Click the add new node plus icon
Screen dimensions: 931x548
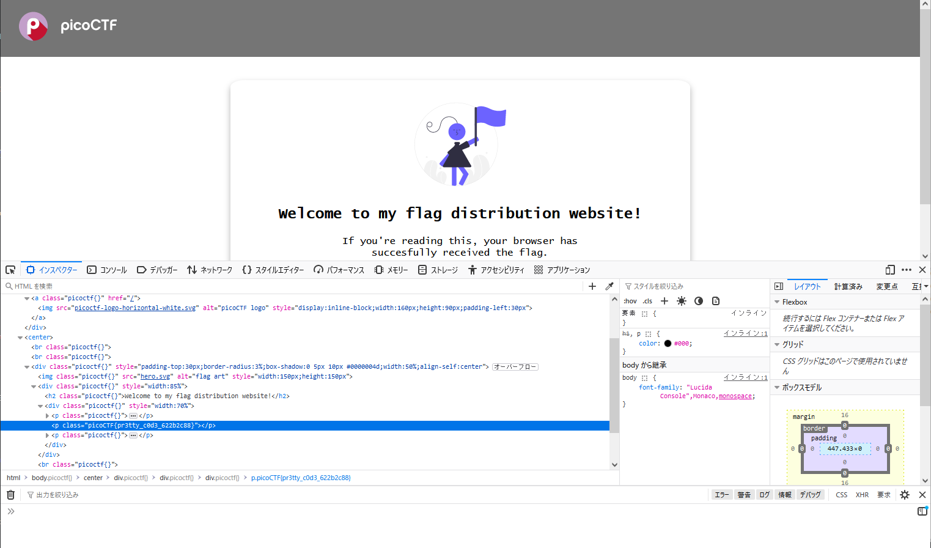(x=592, y=286)
